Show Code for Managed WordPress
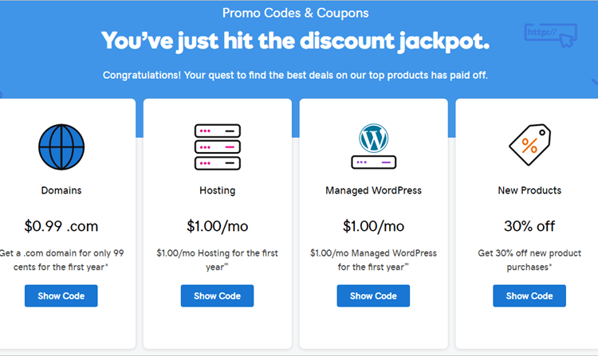598x356 pixels. tap(373, 295)
